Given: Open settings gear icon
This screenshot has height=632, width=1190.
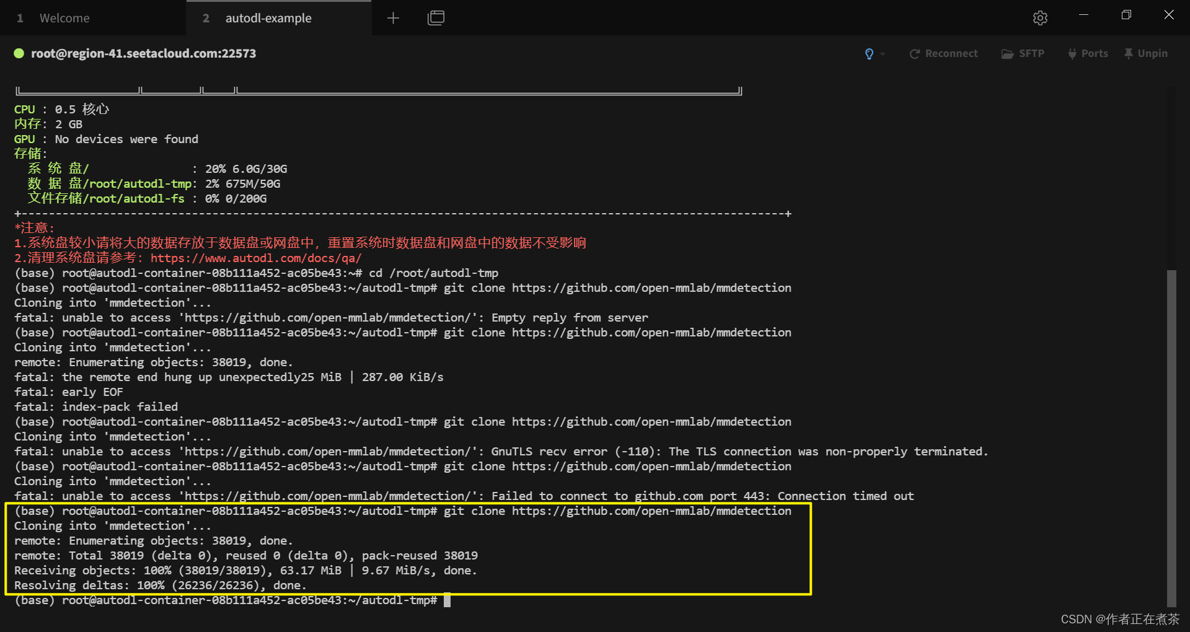Looking at the screenshot, I should 1040,18.
